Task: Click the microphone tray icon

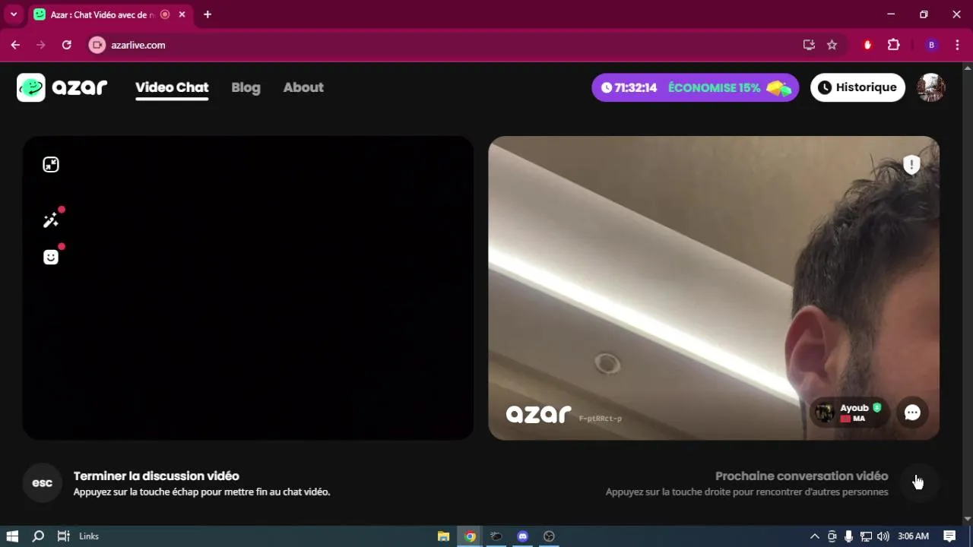Action: [848, 536]
